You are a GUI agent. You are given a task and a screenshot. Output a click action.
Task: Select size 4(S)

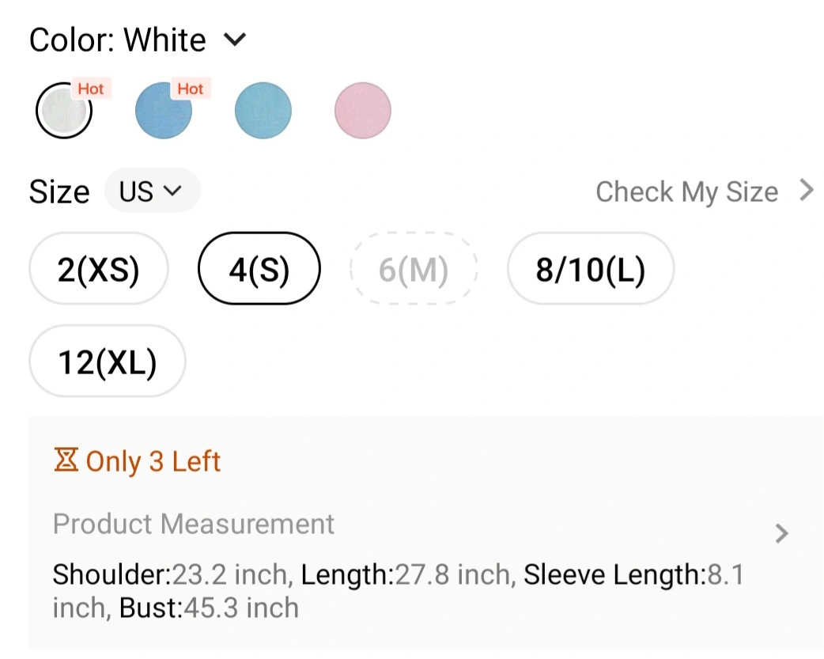(259, 269)
